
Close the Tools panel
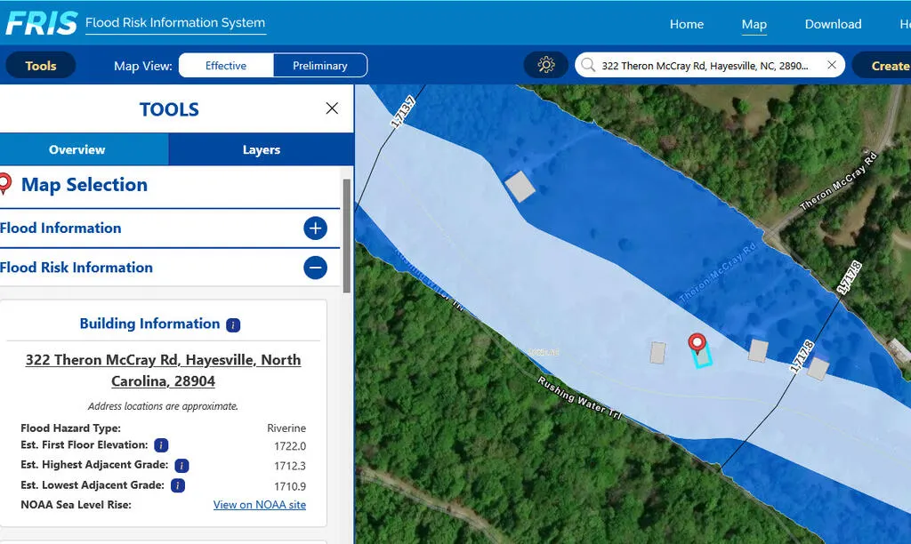[332, 108]
